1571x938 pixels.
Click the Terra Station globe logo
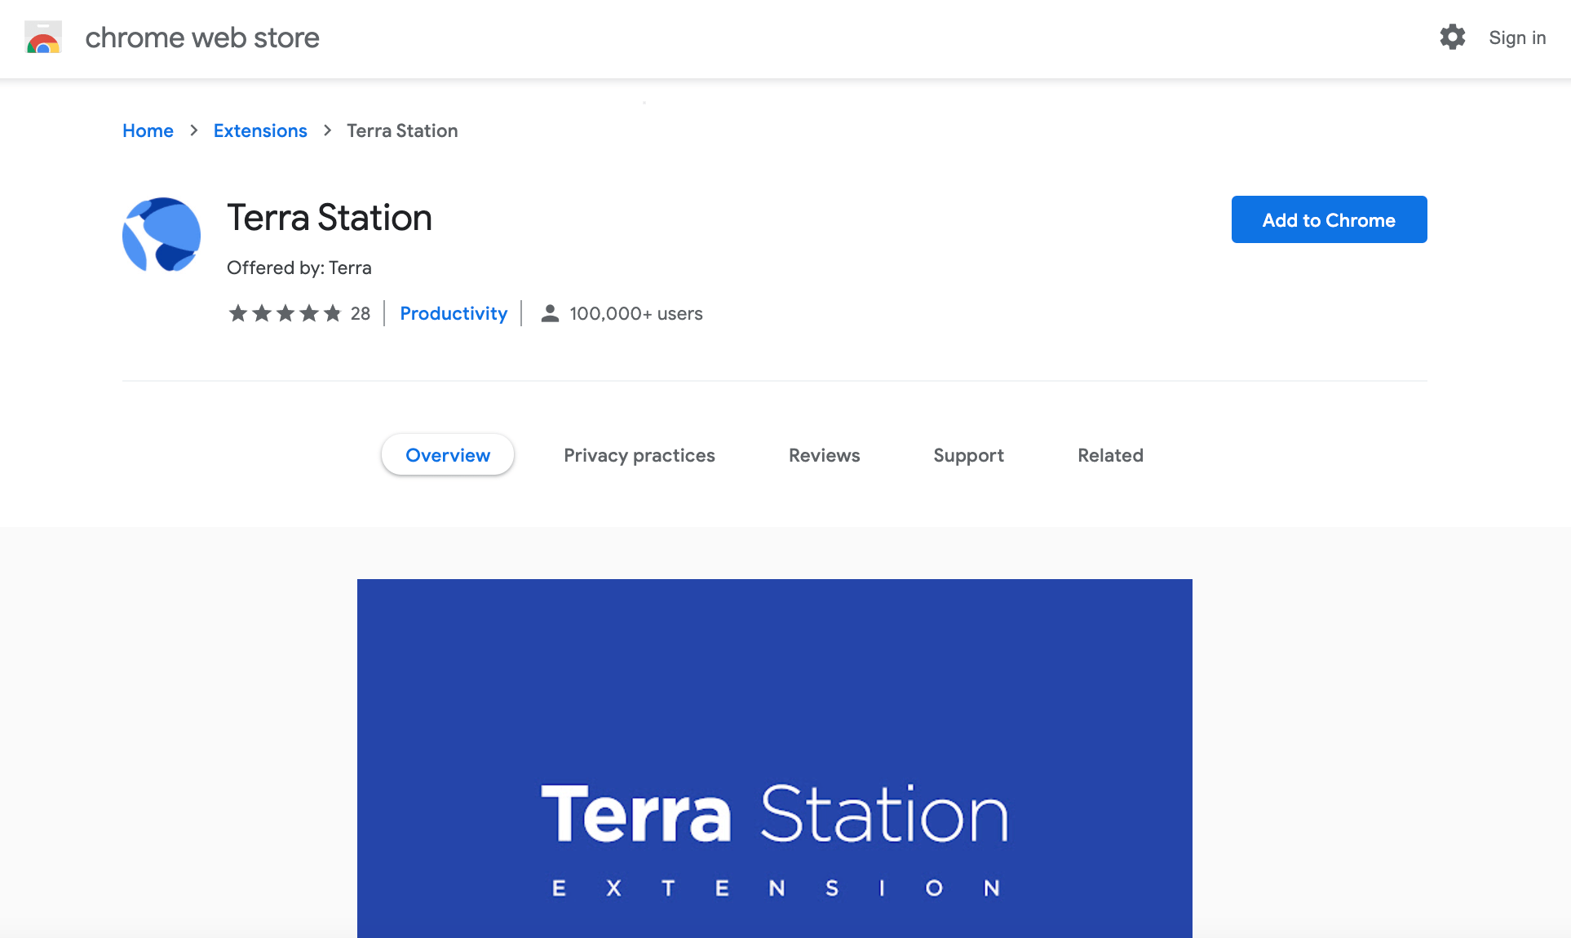coord(162,235)
